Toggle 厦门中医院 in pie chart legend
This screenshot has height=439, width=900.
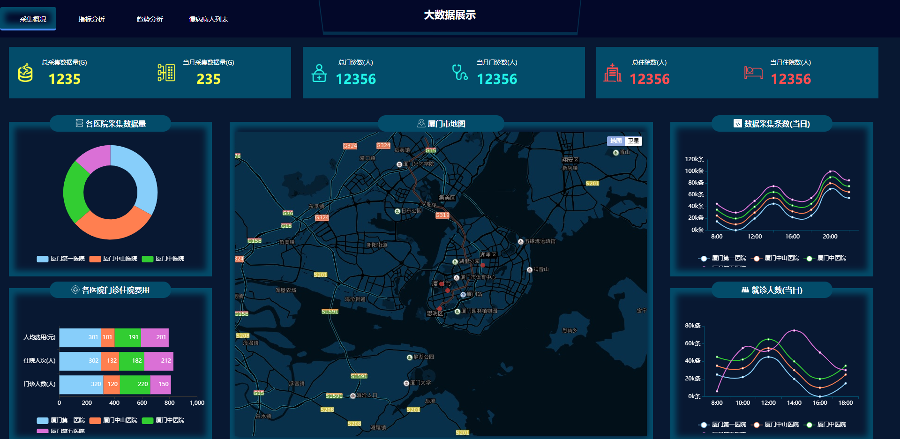pos(163,259)
